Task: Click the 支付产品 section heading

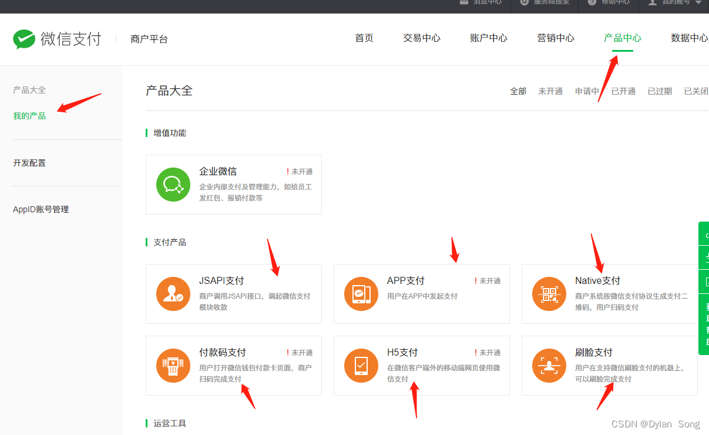Action: (x=170, y=242)
